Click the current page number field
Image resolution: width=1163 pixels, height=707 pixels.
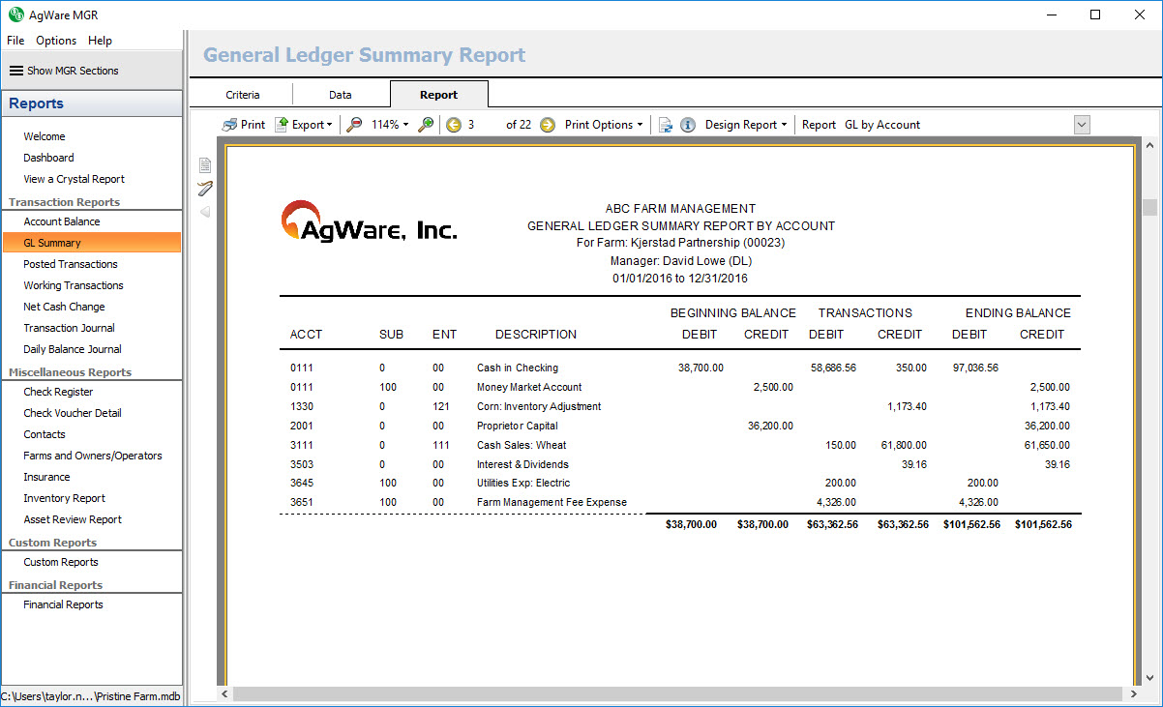coord(482,125)
